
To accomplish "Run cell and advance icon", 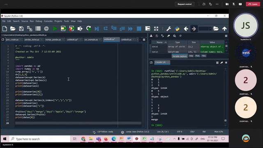I will 72,29.
